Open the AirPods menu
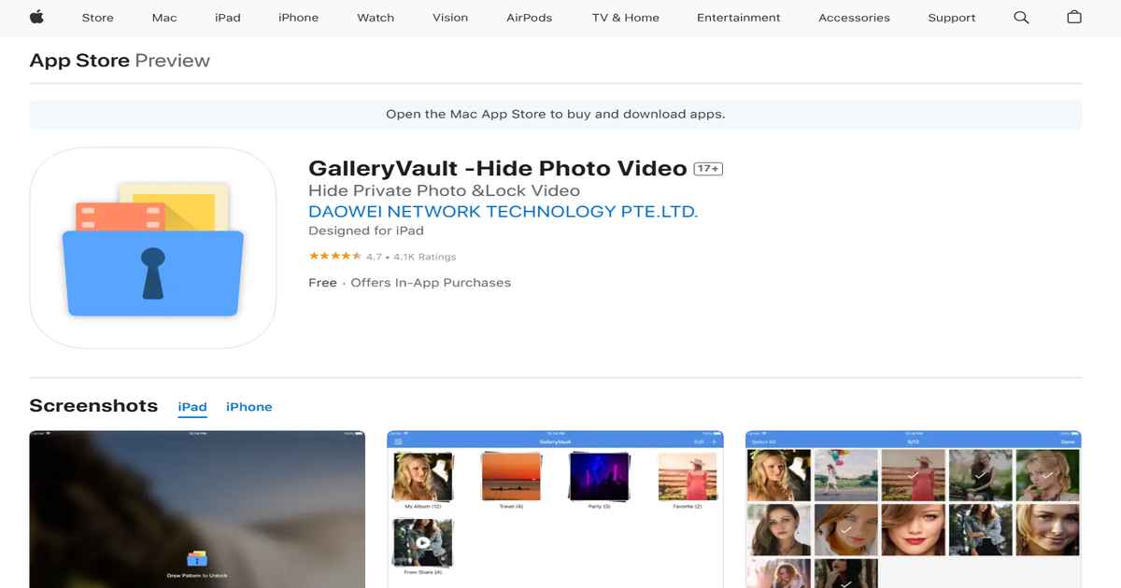1121x588 pixels. tap(530, 18)
